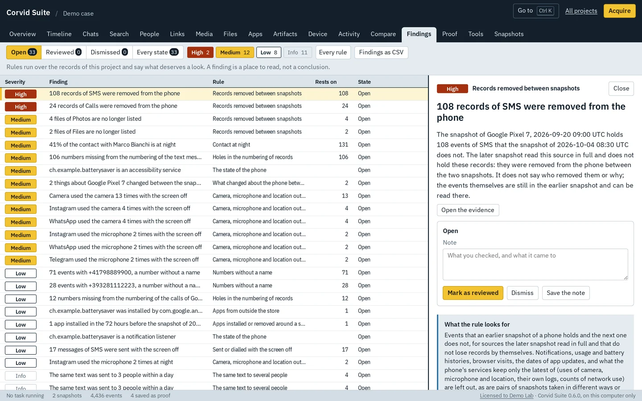Filter by Medium 12 severity chip
This screenshot has width=642, height=401.
tap(235, 53)
